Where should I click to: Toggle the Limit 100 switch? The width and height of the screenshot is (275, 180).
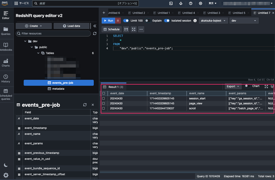(126, 21)
